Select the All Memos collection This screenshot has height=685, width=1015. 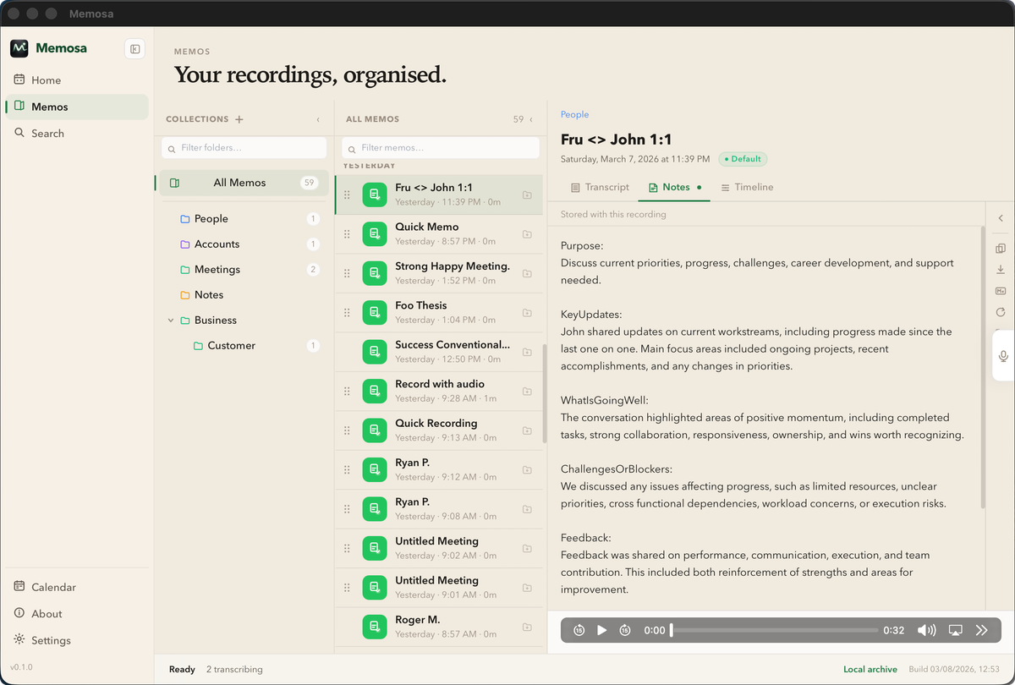coord(244,183)
